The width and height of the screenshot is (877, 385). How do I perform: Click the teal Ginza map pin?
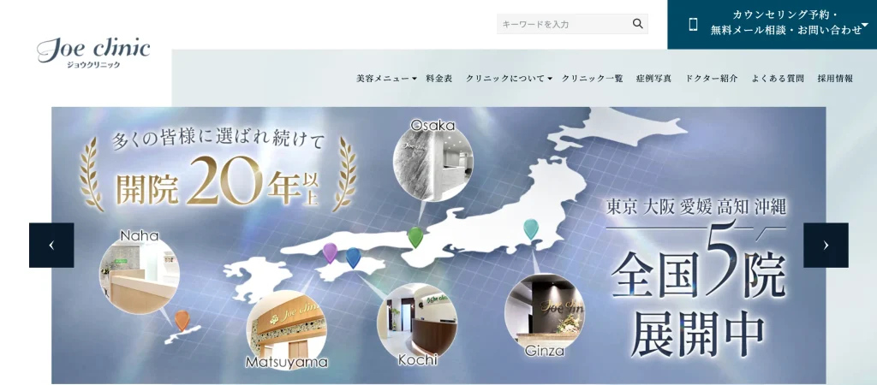[530, 229]
